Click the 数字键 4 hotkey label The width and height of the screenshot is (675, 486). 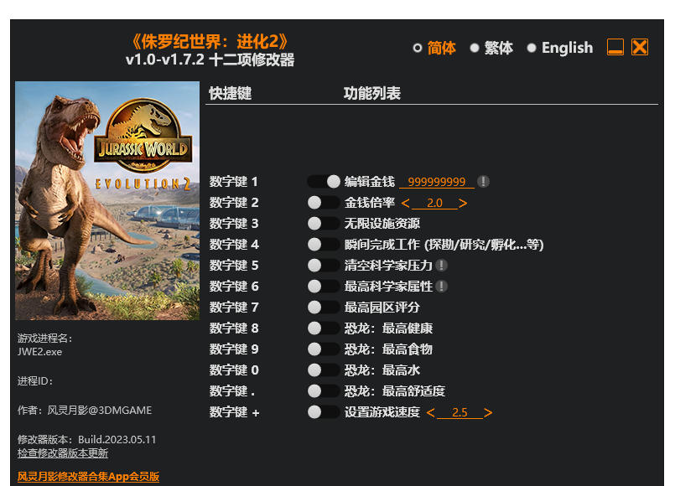pyautogui.click(x=234, y=245)
